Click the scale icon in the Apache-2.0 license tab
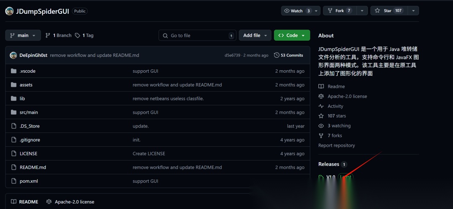This screenshot has height=209, width=453. [x=49, y=202]
